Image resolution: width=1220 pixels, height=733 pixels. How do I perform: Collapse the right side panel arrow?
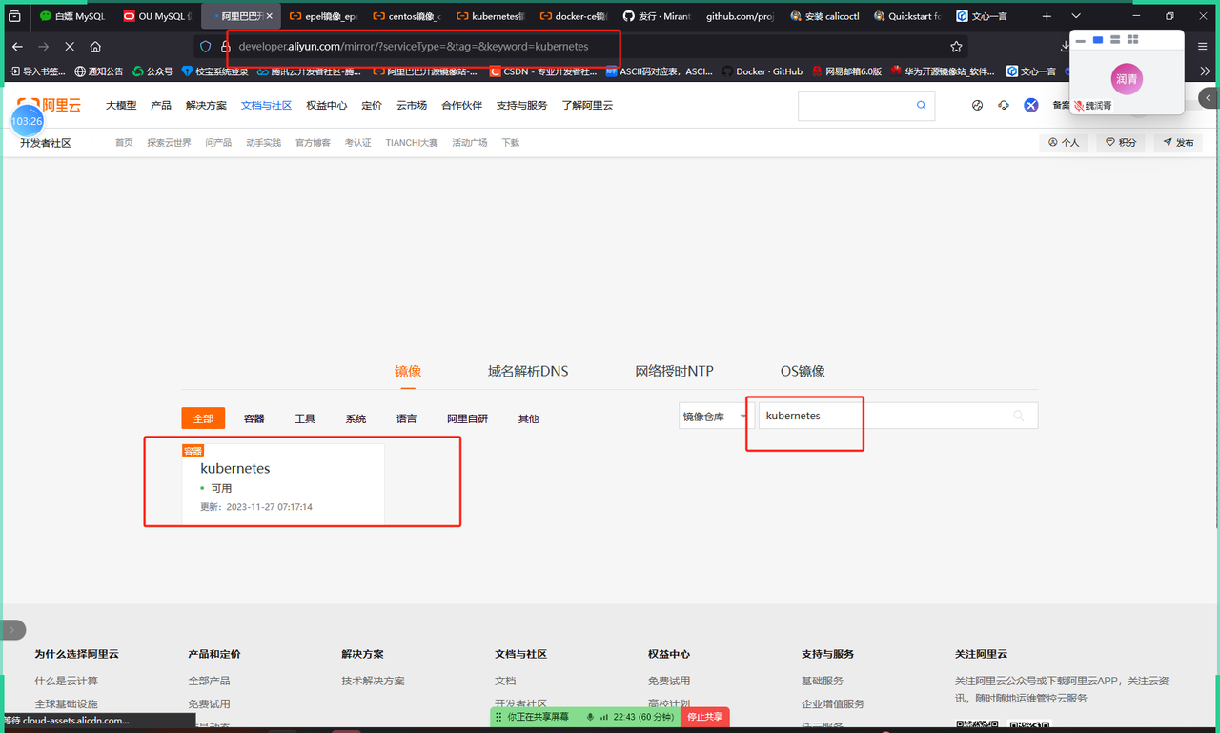coord(1209,98)
